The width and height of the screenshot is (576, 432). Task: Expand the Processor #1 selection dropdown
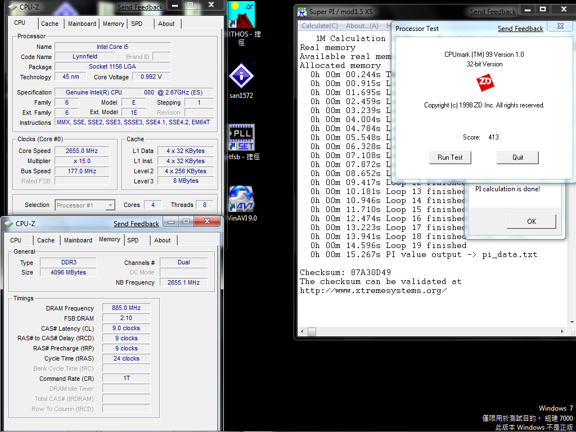tap(110, 205)
